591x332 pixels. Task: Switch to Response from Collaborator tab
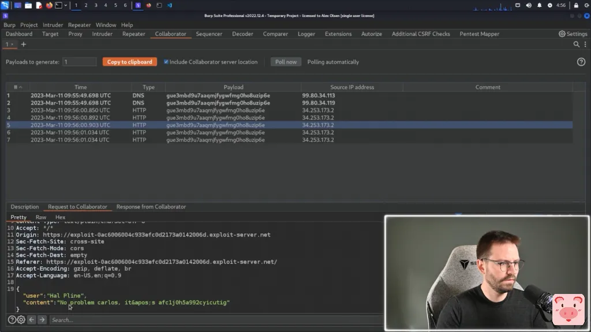tap(151, 207)
